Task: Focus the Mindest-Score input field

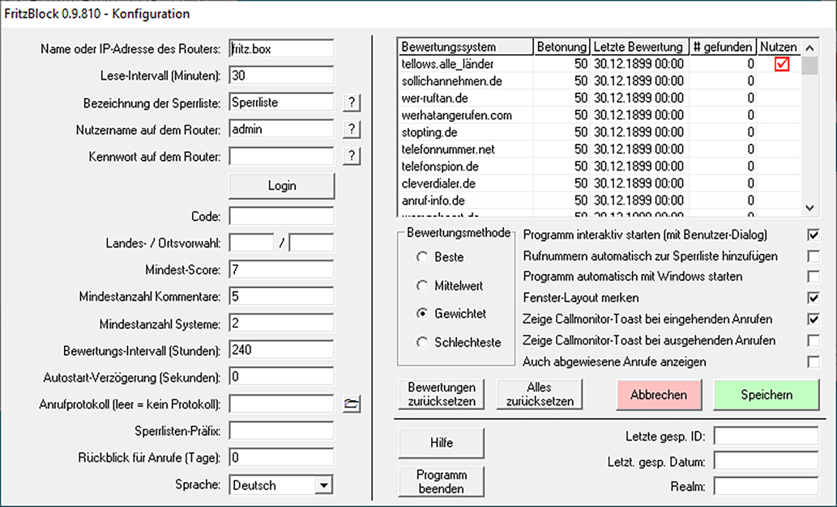Action: (x=281, y=270)
